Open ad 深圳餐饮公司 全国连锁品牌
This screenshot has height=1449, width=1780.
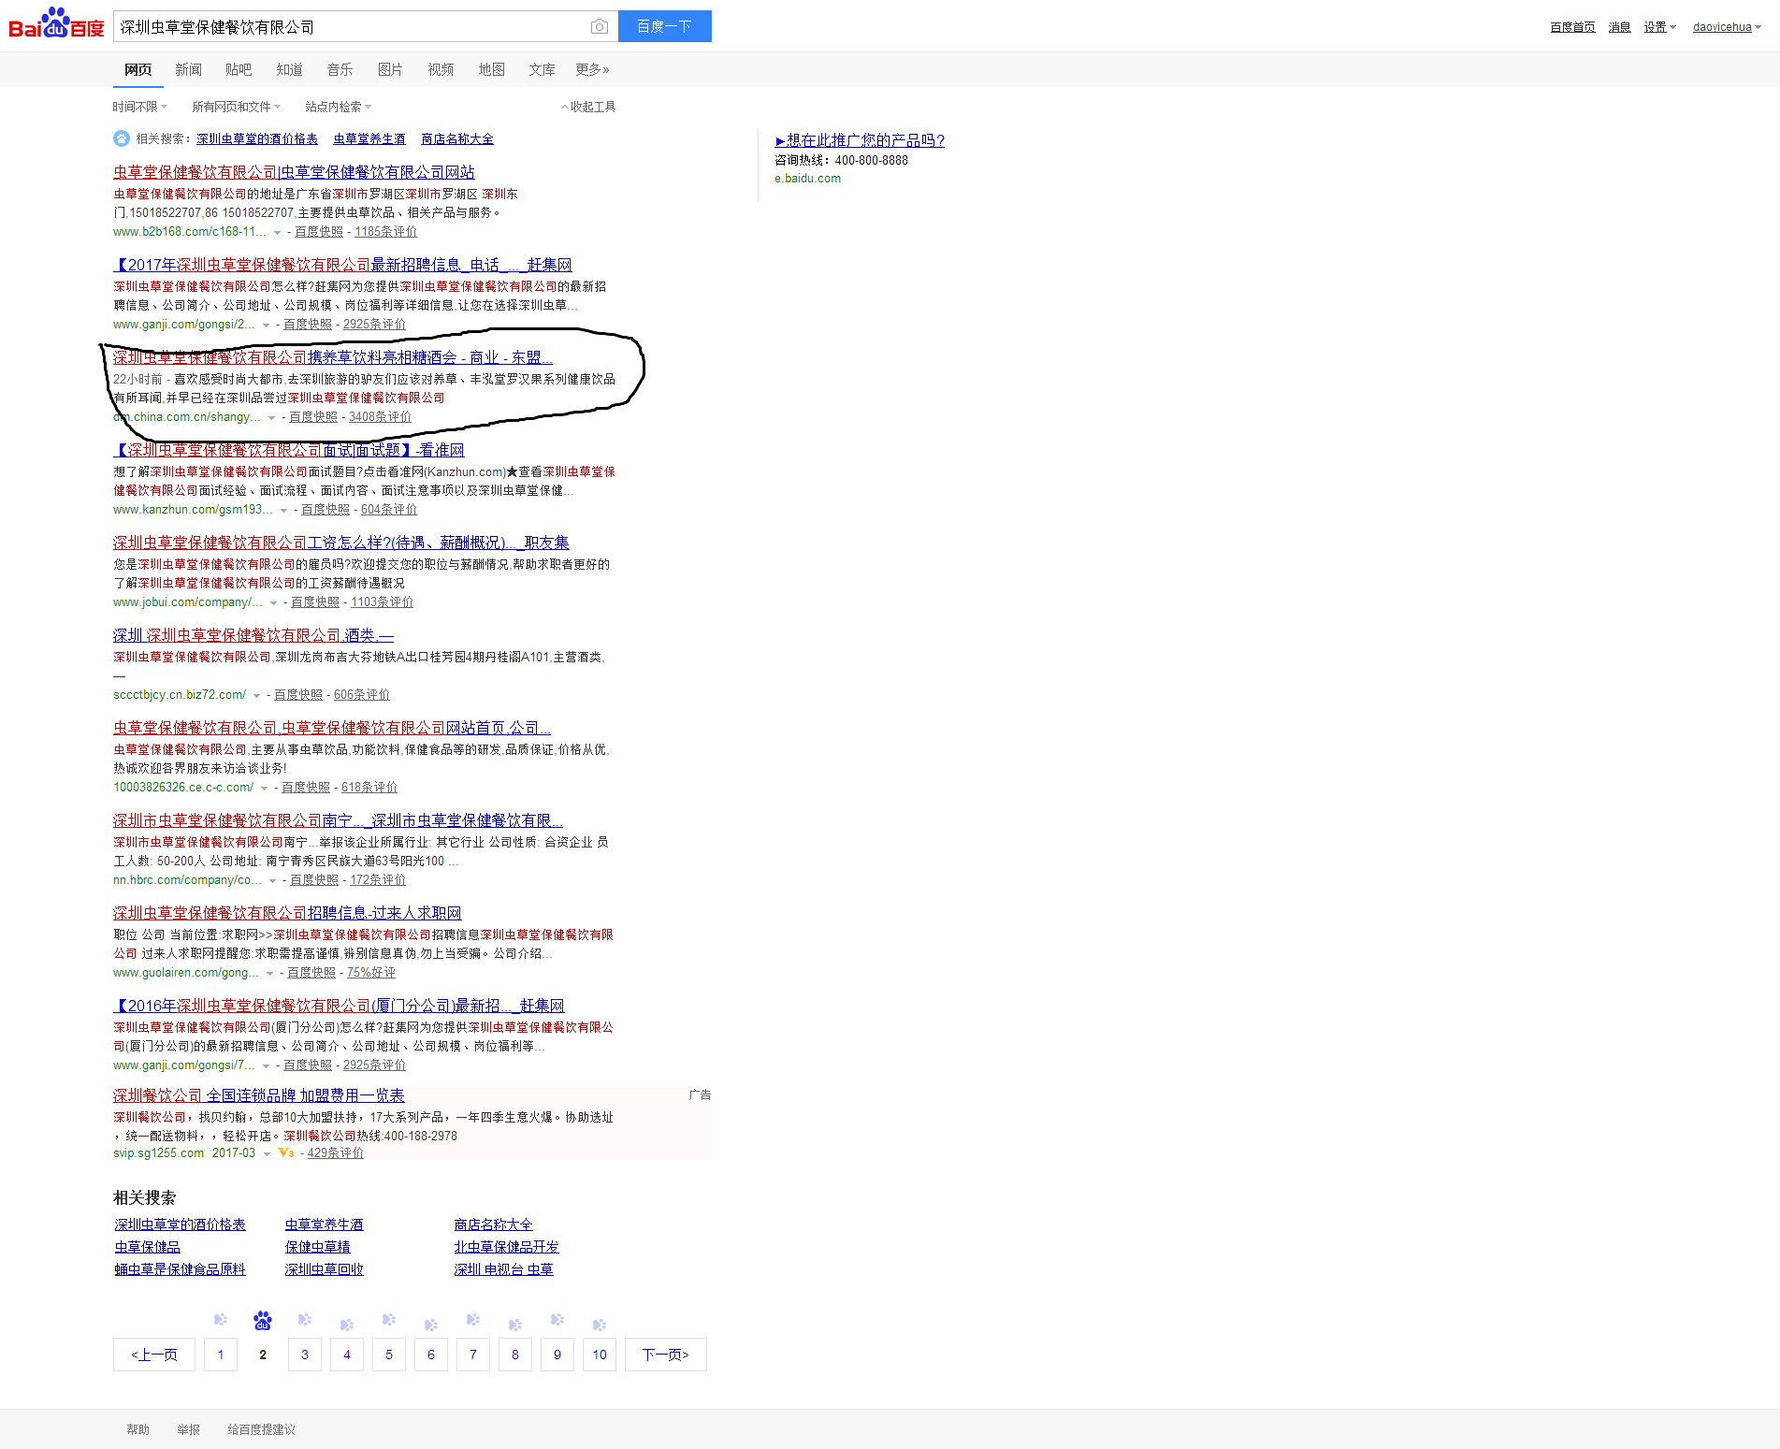coord(259,1095)
